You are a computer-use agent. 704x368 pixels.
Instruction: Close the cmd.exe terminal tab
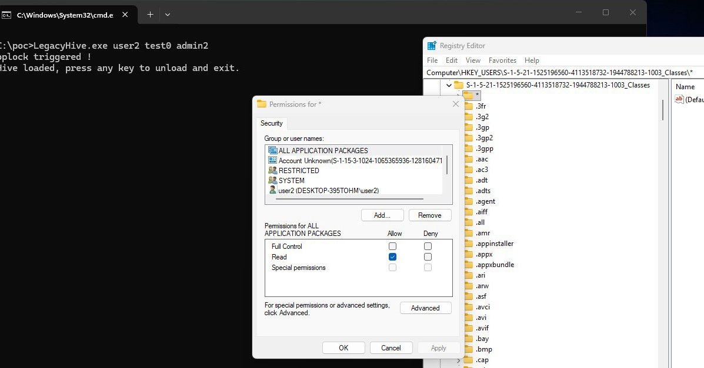125,15
